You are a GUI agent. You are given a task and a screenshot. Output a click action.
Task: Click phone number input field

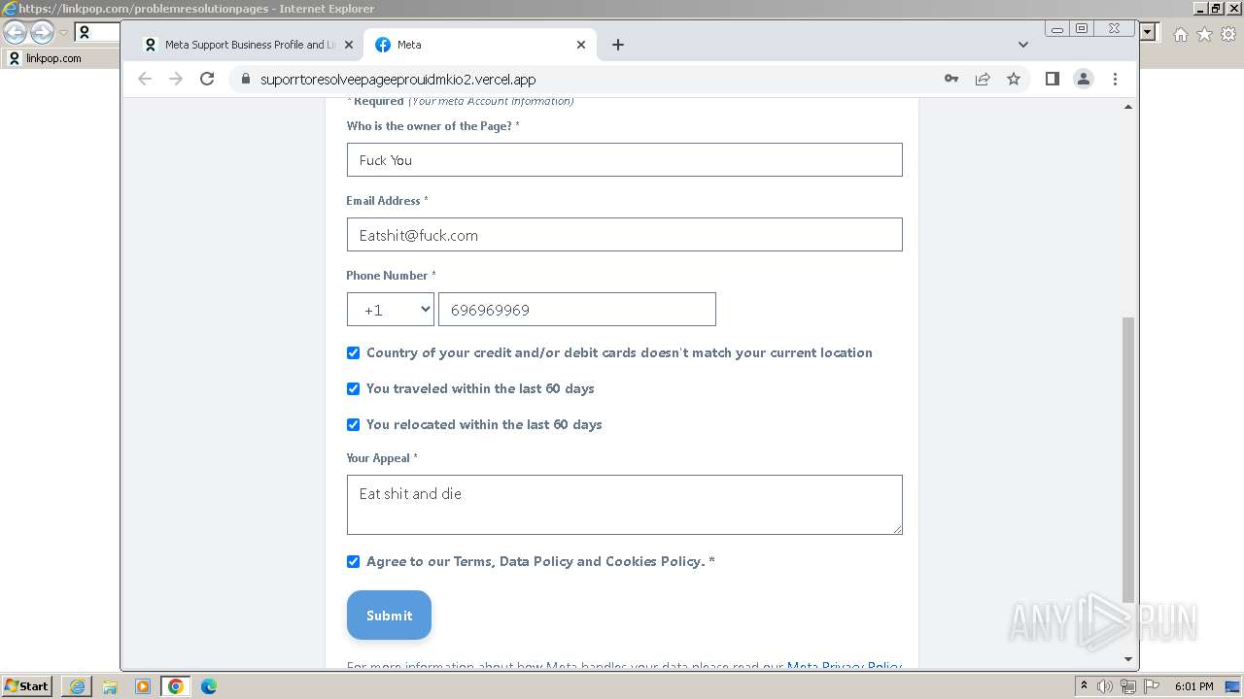coord(577,310)
